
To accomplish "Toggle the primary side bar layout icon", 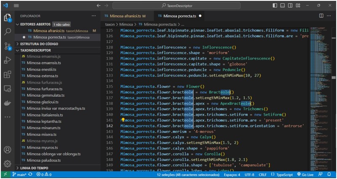I will click(x=275, y=5).
